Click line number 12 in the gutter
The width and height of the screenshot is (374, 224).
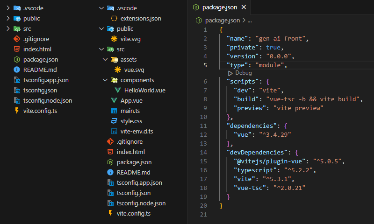203,135
